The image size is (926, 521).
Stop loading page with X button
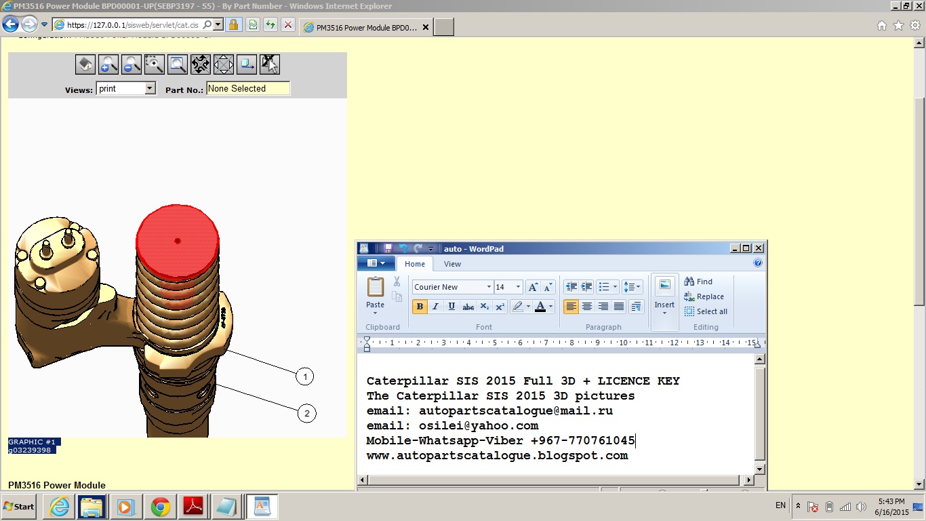(x=288, y=25)
